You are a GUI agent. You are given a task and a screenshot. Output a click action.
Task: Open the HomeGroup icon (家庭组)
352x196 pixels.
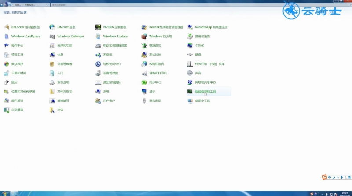point(98,55)
